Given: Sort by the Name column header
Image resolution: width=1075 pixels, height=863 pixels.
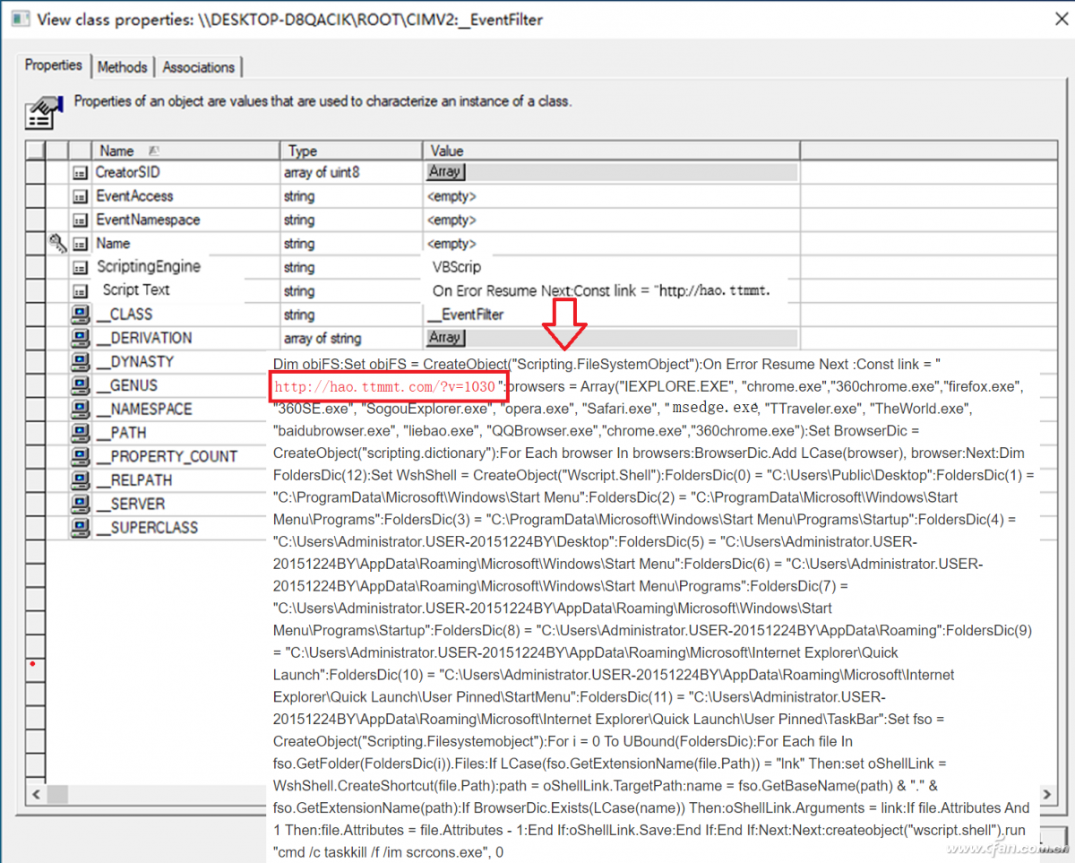Looking at the screenshot, I should pyautogui.click(x=185, y=151).
